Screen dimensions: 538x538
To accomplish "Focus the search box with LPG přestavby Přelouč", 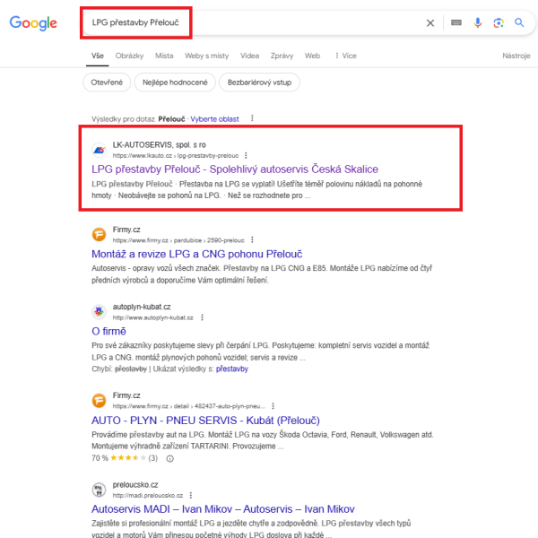I will 254,23.
